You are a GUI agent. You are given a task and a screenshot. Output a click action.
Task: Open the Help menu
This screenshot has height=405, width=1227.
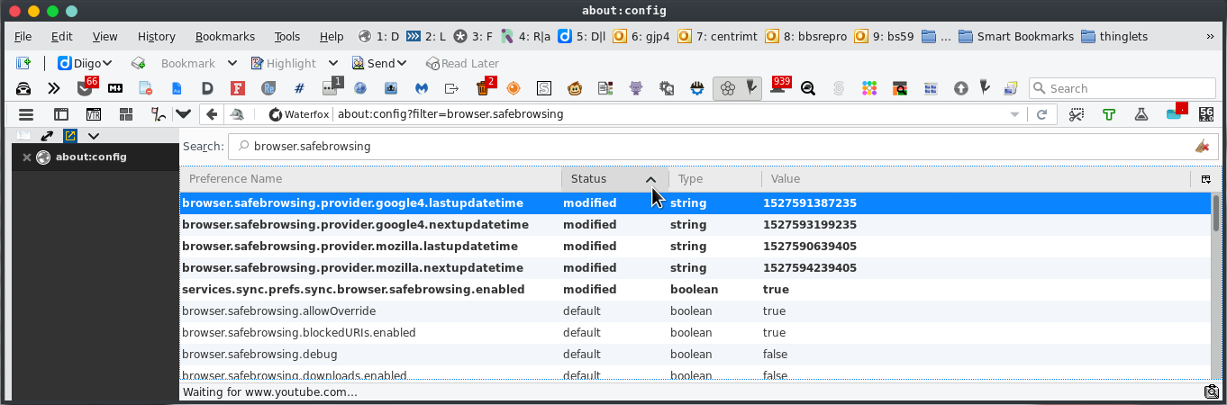point(332,37)
